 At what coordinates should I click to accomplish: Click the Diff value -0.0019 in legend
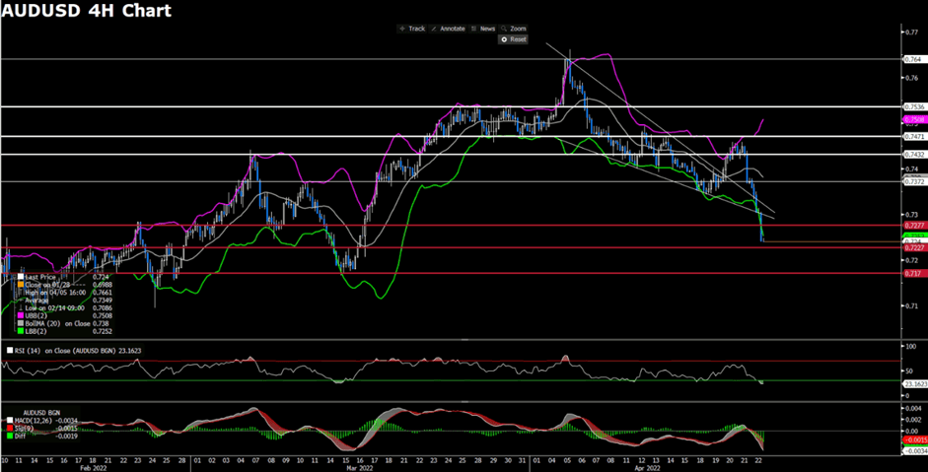67,436
